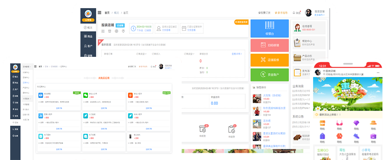Open the 帮助中心 help center card
The width and height of the screenshot is (389, 160).
click(309, 43)
